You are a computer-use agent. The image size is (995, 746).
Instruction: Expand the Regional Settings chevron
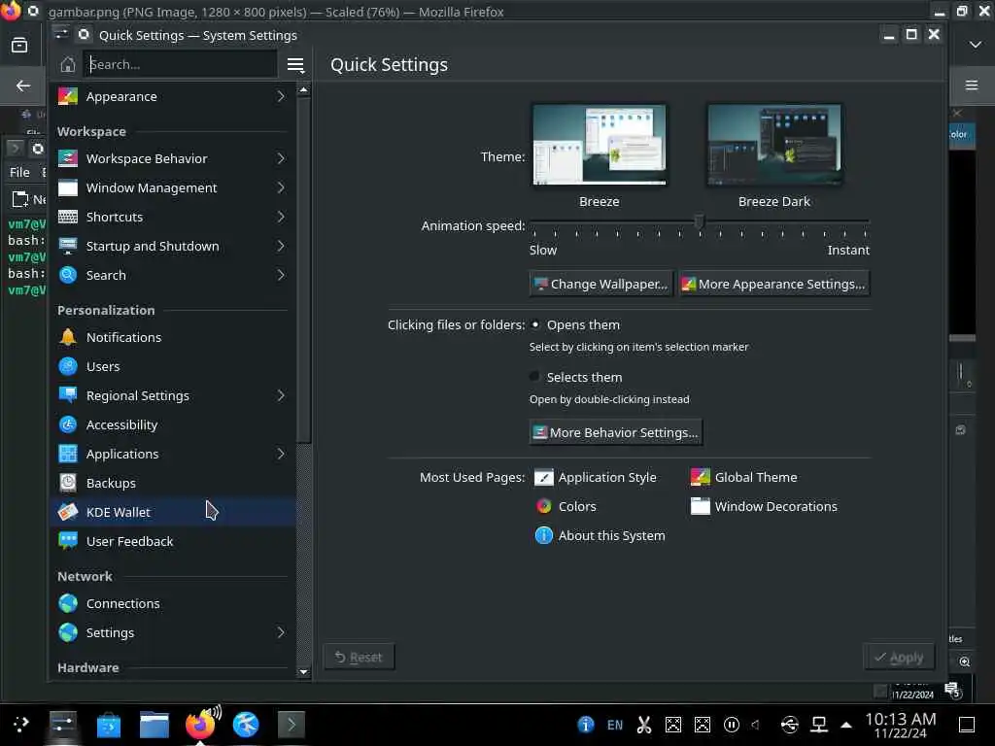[281, 396]
